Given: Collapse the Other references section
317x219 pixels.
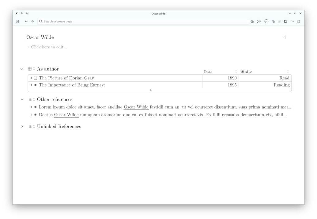Looking at the screenshot, I should tap(22, 99).
